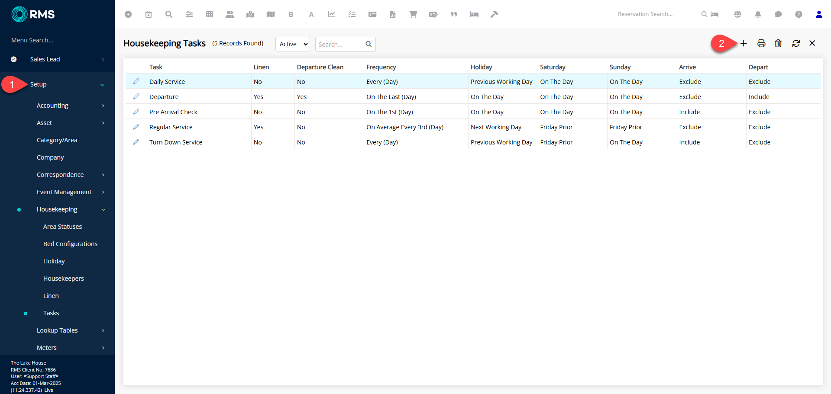Click the guests people icon in toolbar
Image resolution: width=831 pixels, height=394 pixels.
pyautogui.click(x=230, y=14)
